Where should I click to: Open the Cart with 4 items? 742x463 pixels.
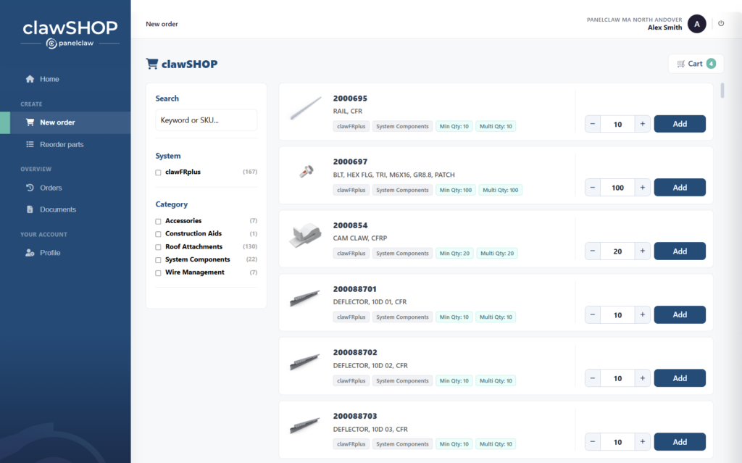(x=696, y=64)
